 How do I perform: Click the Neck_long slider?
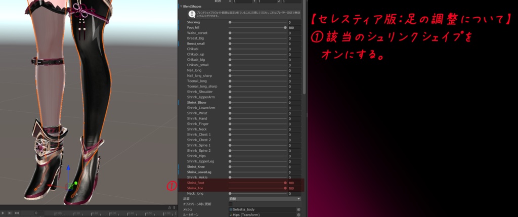(257, 193)
